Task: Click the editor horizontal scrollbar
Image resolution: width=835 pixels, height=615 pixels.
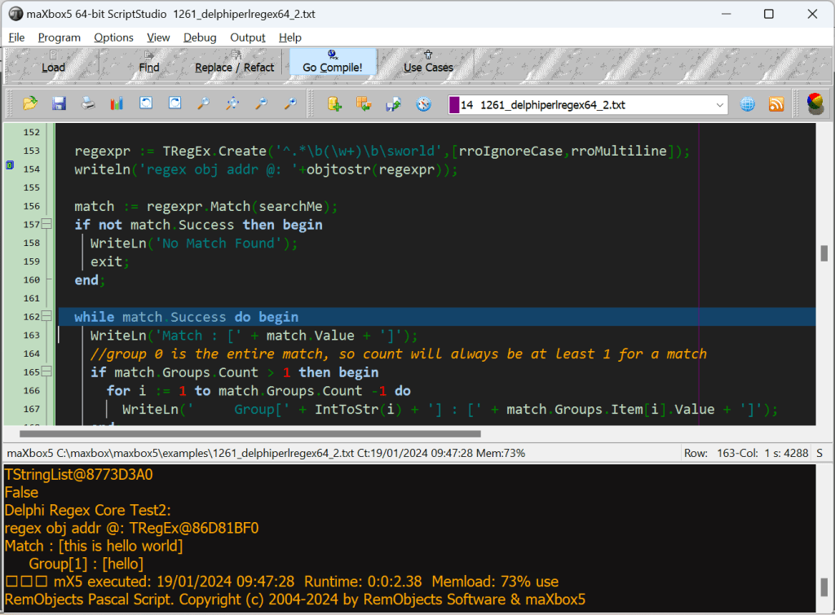Action: pos(269,434)
